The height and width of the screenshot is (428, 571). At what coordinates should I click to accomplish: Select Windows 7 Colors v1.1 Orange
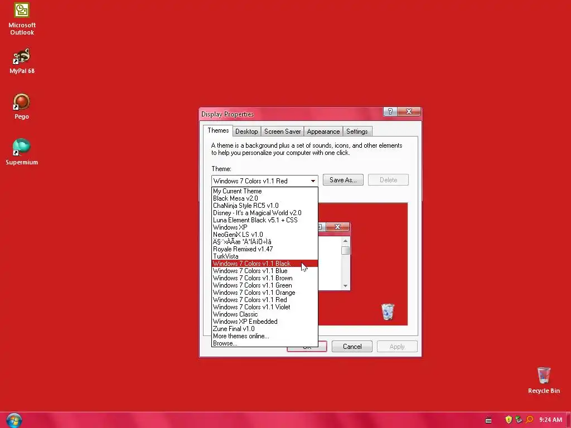pyautogui.click(x=265, y=293)
